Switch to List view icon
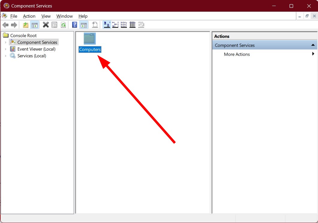Screen dimensions: 318x223 124,25
